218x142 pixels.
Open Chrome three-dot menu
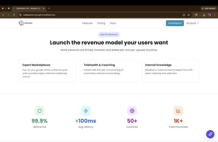[215, 15]
